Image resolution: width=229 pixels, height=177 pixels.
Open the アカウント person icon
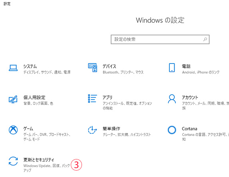coord(172,99)
